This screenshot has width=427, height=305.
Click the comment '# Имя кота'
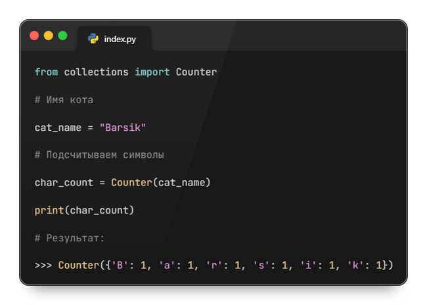tap(64, 99)
